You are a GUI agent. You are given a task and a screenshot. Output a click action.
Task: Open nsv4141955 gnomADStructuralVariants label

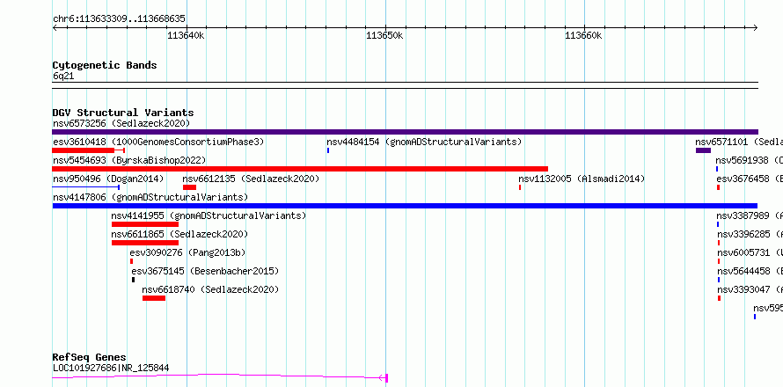209,215
